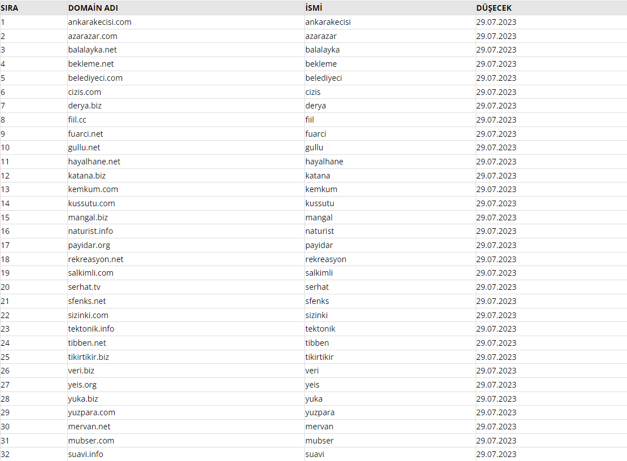627x461 pixels.
Task: Choose hayalhane.net from the domain column
Action: (x=94, y=162)
